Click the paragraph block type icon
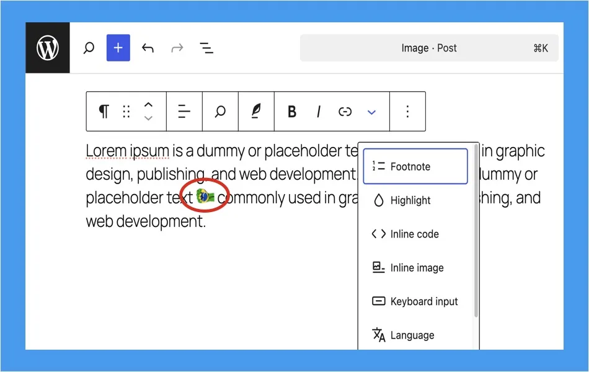The width and height of the screenshot is (589, 372). (104, 112)
